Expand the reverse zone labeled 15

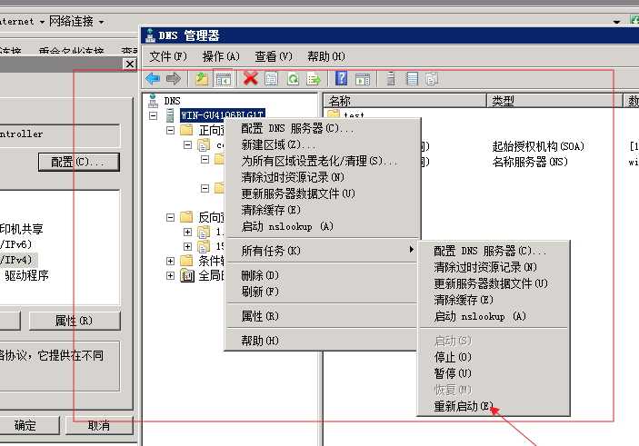point(187,246)
